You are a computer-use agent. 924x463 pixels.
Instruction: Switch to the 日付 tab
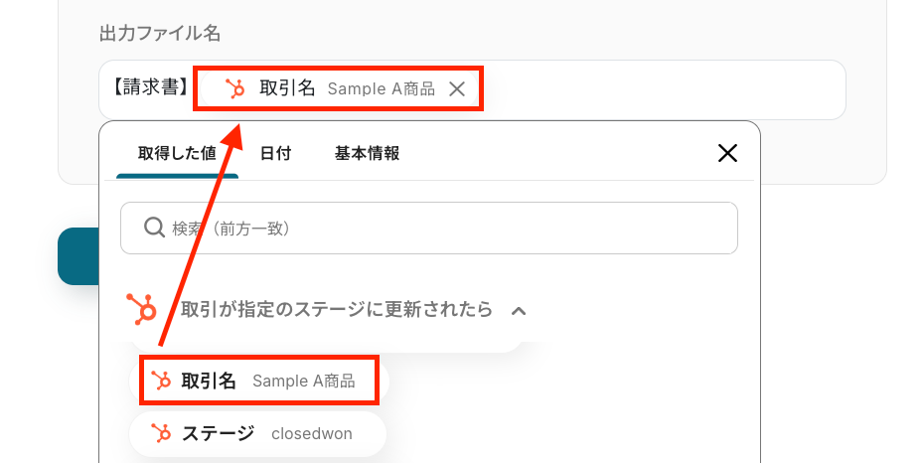[276, 154]
